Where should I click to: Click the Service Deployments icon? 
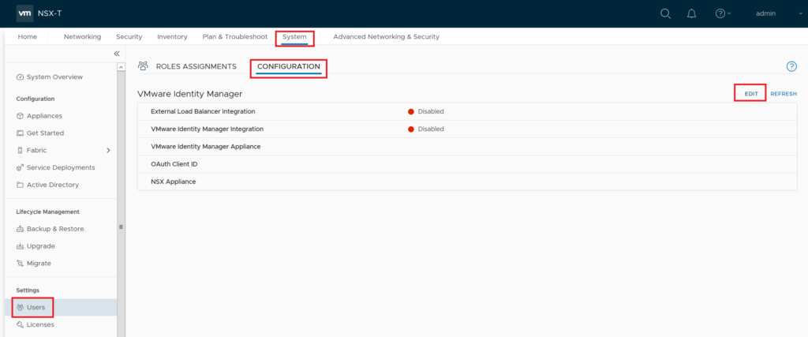click(20, 167)
